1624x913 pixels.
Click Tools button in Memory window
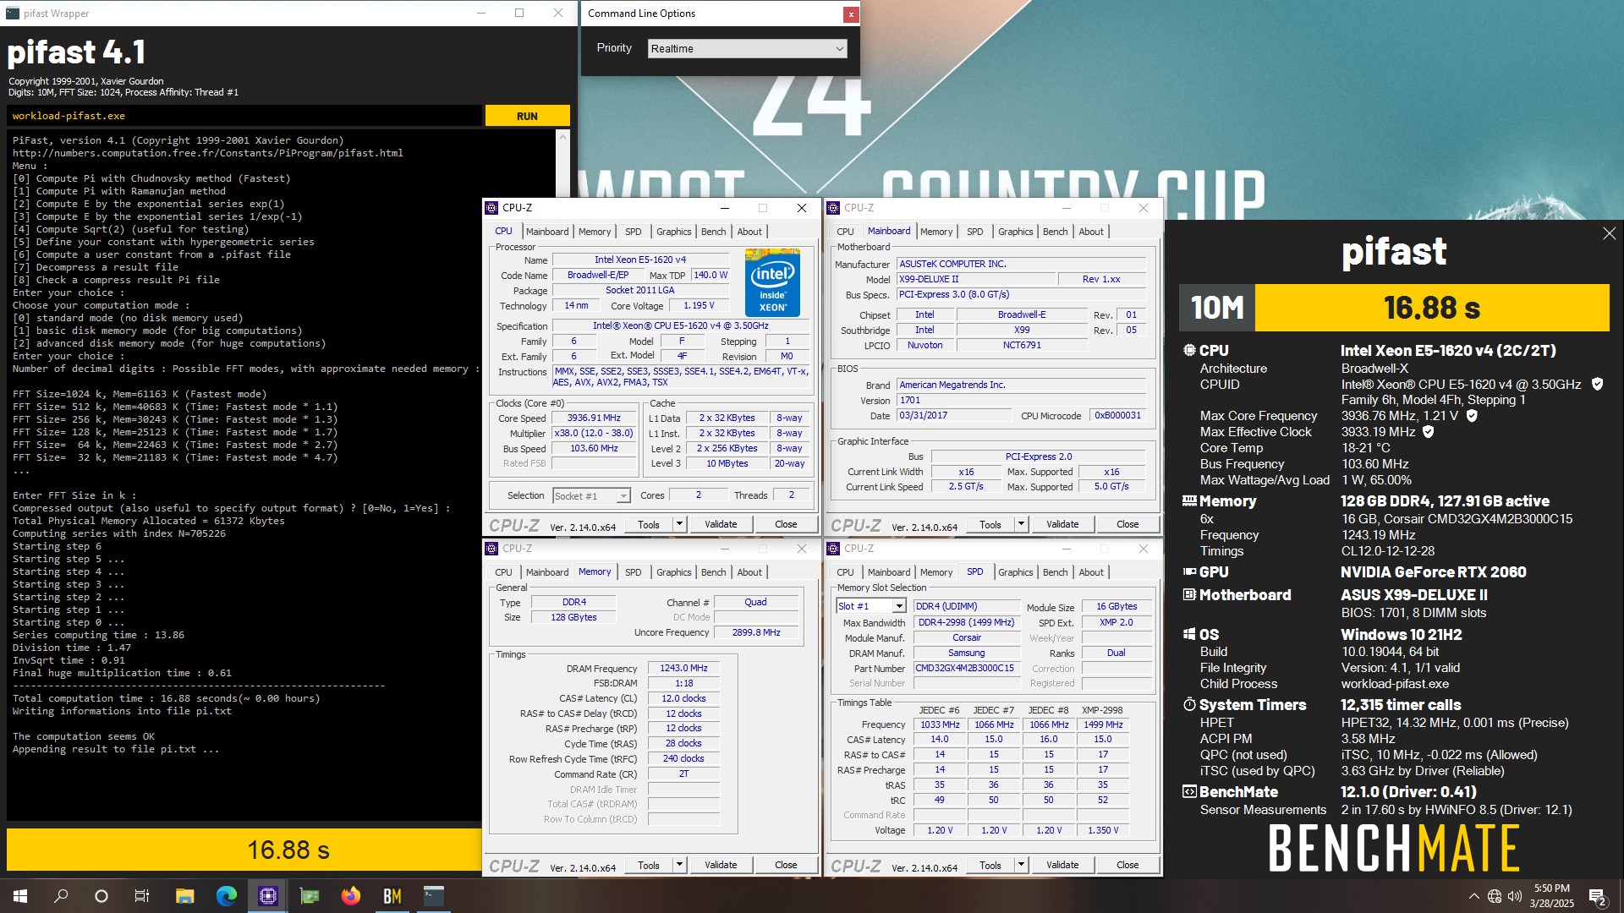[x=649, y=865]
